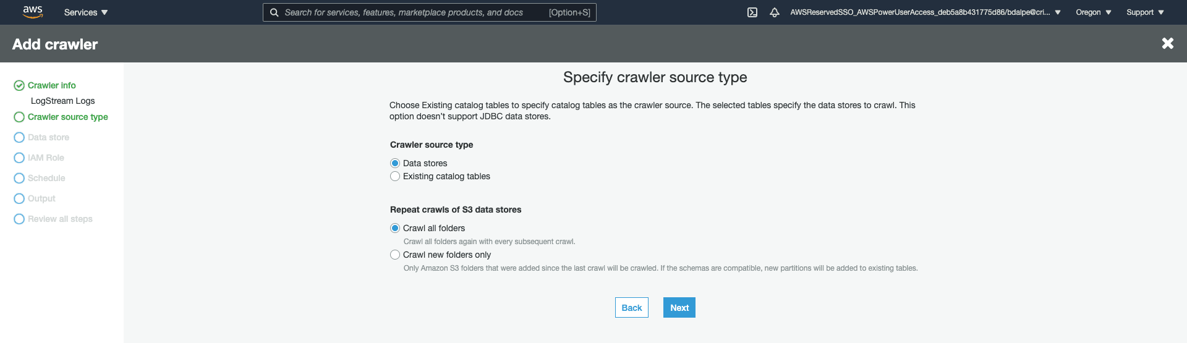Viewport: 1187px width, 343px height.
Task: Click the Back button
Action: 631,308
